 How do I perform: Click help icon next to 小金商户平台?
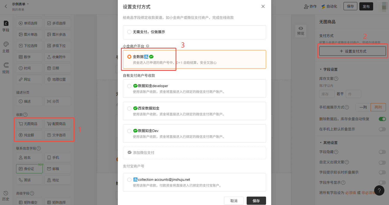(148, 46)
